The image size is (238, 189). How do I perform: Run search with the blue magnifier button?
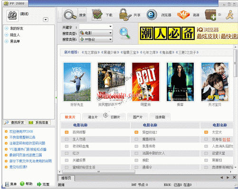click(x=125, y=33)
